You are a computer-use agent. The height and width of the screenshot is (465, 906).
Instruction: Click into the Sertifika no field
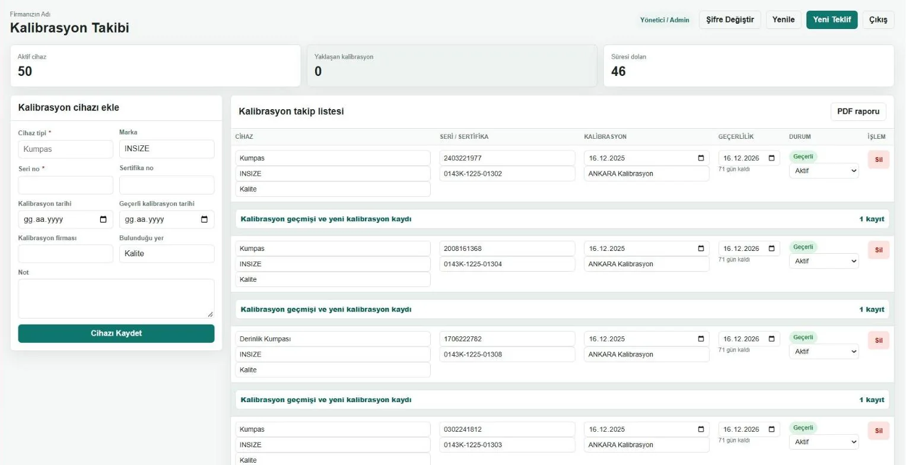167,185
